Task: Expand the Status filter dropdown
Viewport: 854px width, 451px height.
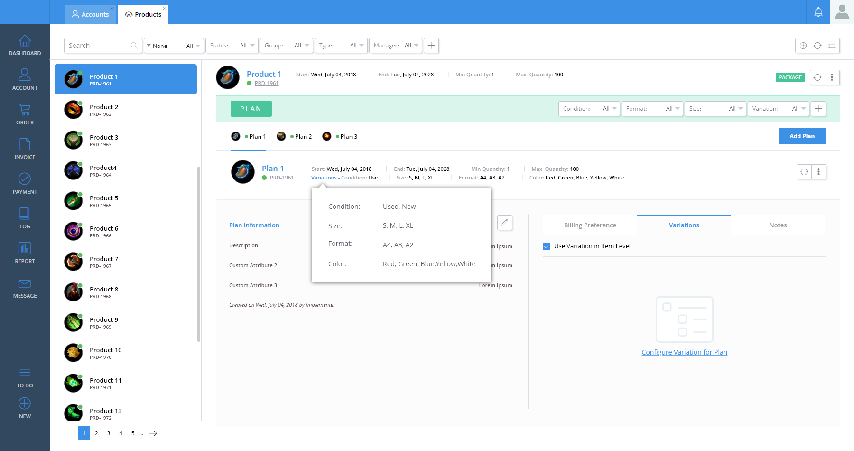Action: pos(233,46)
